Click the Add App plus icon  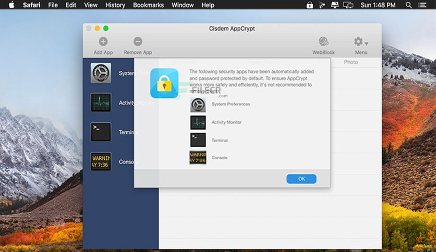click(x=103, y=42)
